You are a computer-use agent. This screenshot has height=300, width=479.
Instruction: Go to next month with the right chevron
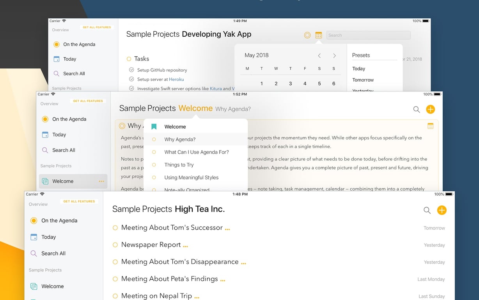pos(334,55)
